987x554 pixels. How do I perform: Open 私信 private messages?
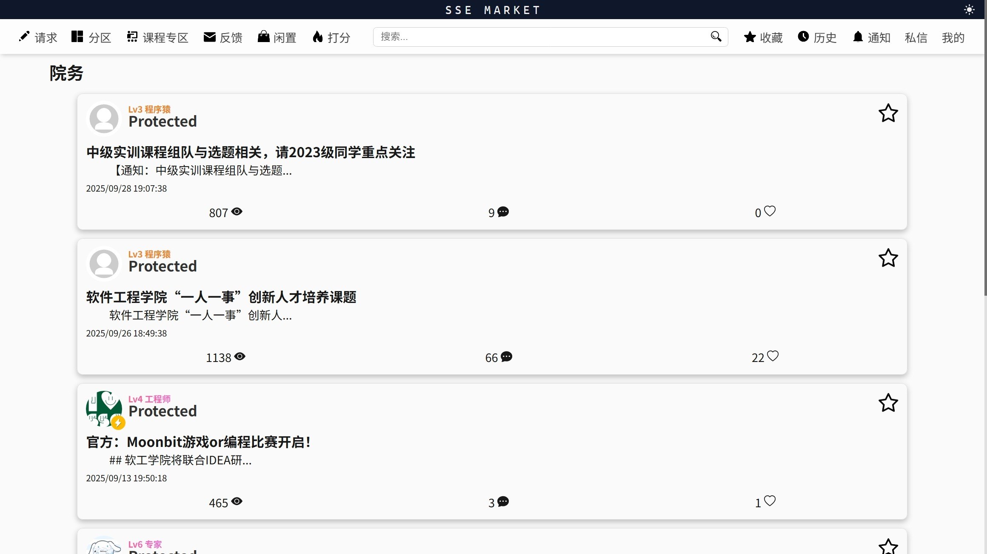tap(916, 37)
